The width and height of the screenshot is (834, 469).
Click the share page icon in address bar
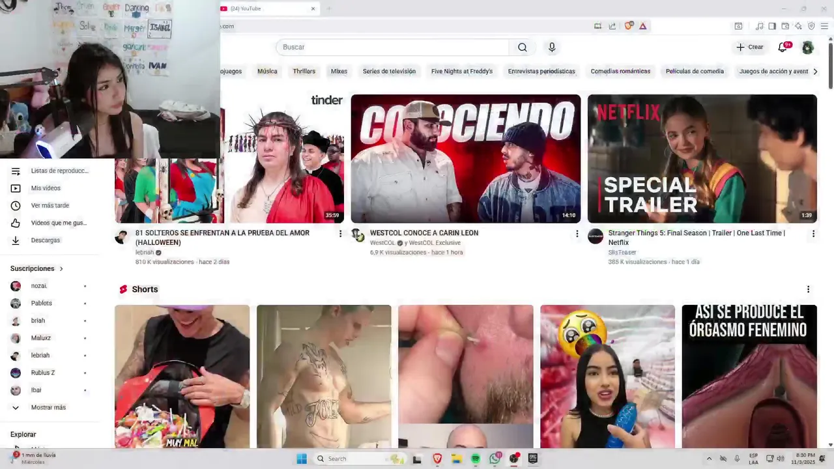tap(612, 26)
